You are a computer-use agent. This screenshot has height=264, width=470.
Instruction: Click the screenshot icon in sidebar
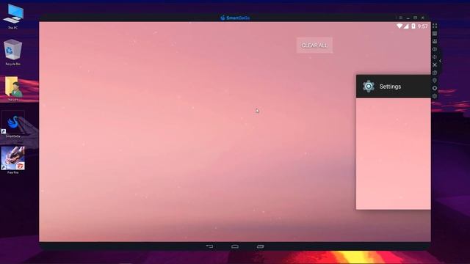[435, 73]
